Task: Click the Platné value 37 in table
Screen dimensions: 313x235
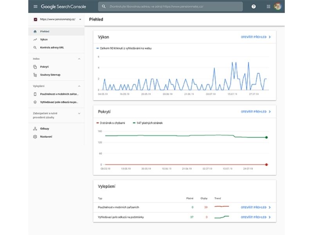Action: [192, 217]
